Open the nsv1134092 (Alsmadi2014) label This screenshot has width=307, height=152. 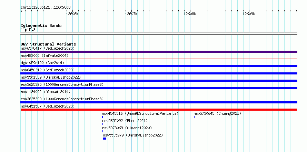click(x=46, y=92)
